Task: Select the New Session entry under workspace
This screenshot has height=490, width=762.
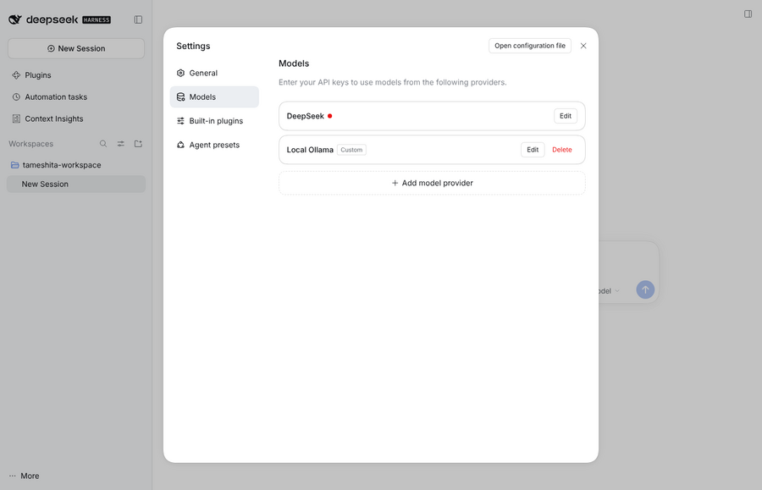Action: [x=76, y=184]
